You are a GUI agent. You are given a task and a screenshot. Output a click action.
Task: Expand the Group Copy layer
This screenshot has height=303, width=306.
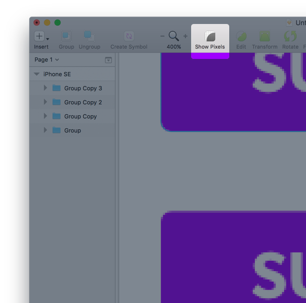pos(45,116)
